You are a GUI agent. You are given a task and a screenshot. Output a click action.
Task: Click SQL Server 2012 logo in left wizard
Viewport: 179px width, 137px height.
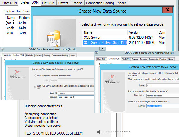tap(17, 74)
